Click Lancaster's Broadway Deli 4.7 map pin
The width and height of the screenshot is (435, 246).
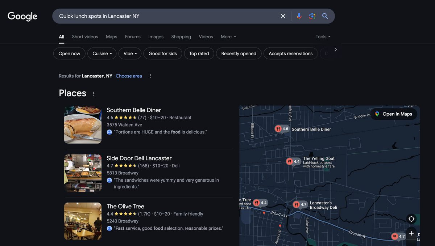click(300, 205)
